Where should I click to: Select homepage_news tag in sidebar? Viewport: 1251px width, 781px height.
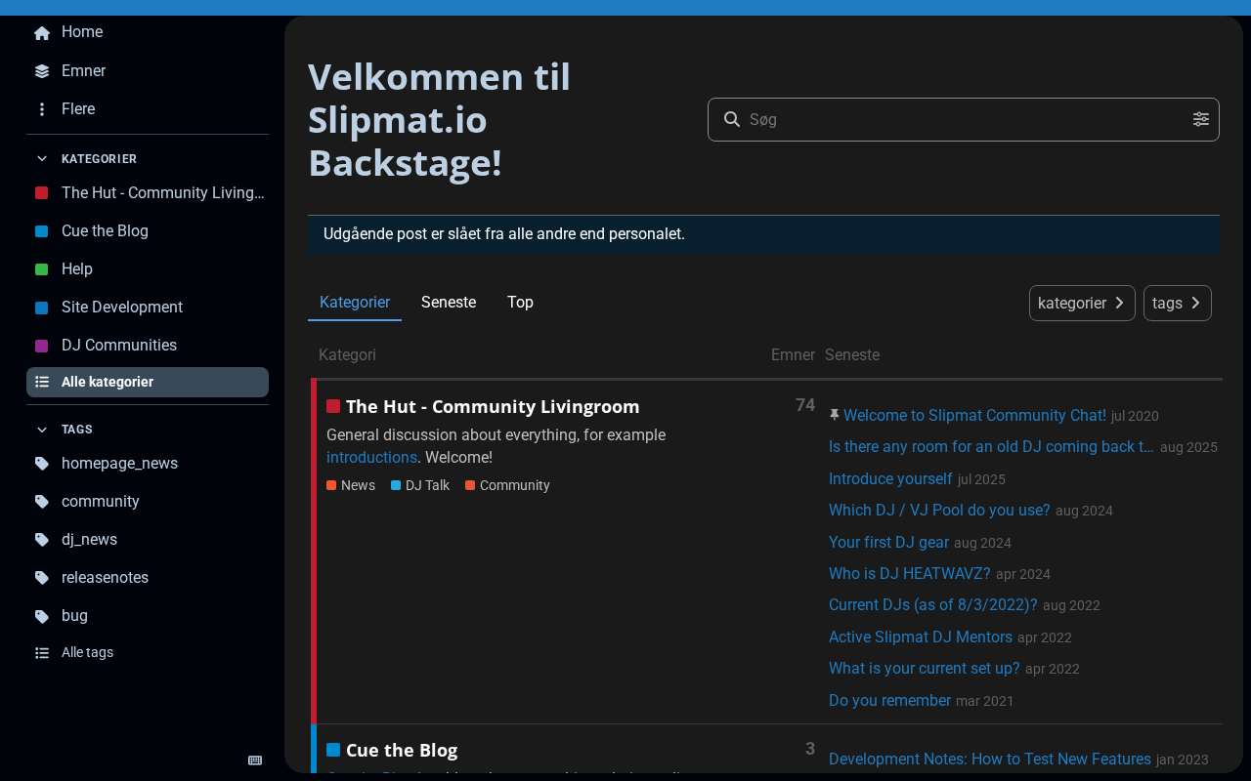[148, 464]
